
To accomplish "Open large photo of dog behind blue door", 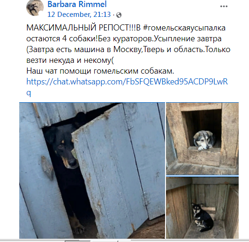I will click(x=92, y=171).
